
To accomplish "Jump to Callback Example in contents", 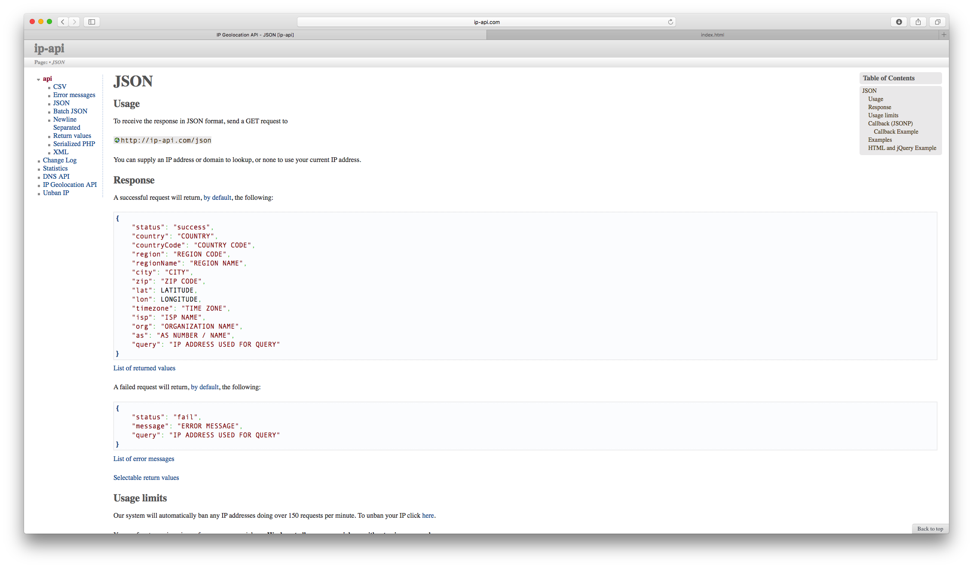I will coord(896,132).
